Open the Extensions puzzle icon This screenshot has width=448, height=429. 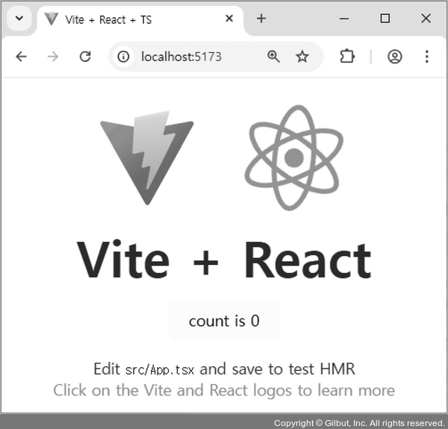point(347,57)
